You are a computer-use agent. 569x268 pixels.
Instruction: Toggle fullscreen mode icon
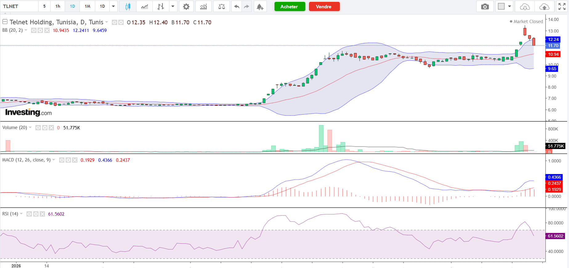(562, 6)
